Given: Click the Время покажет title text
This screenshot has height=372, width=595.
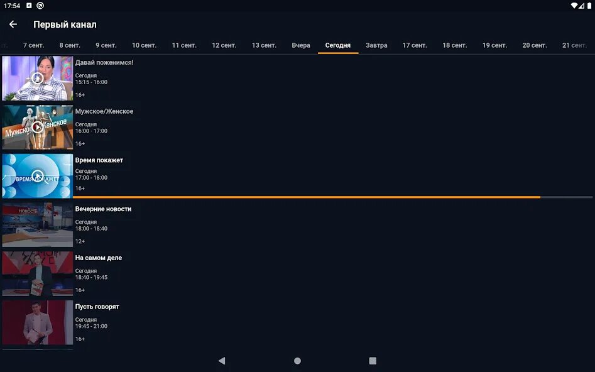Looking at the screenshot, I should [x=99, y=160].
